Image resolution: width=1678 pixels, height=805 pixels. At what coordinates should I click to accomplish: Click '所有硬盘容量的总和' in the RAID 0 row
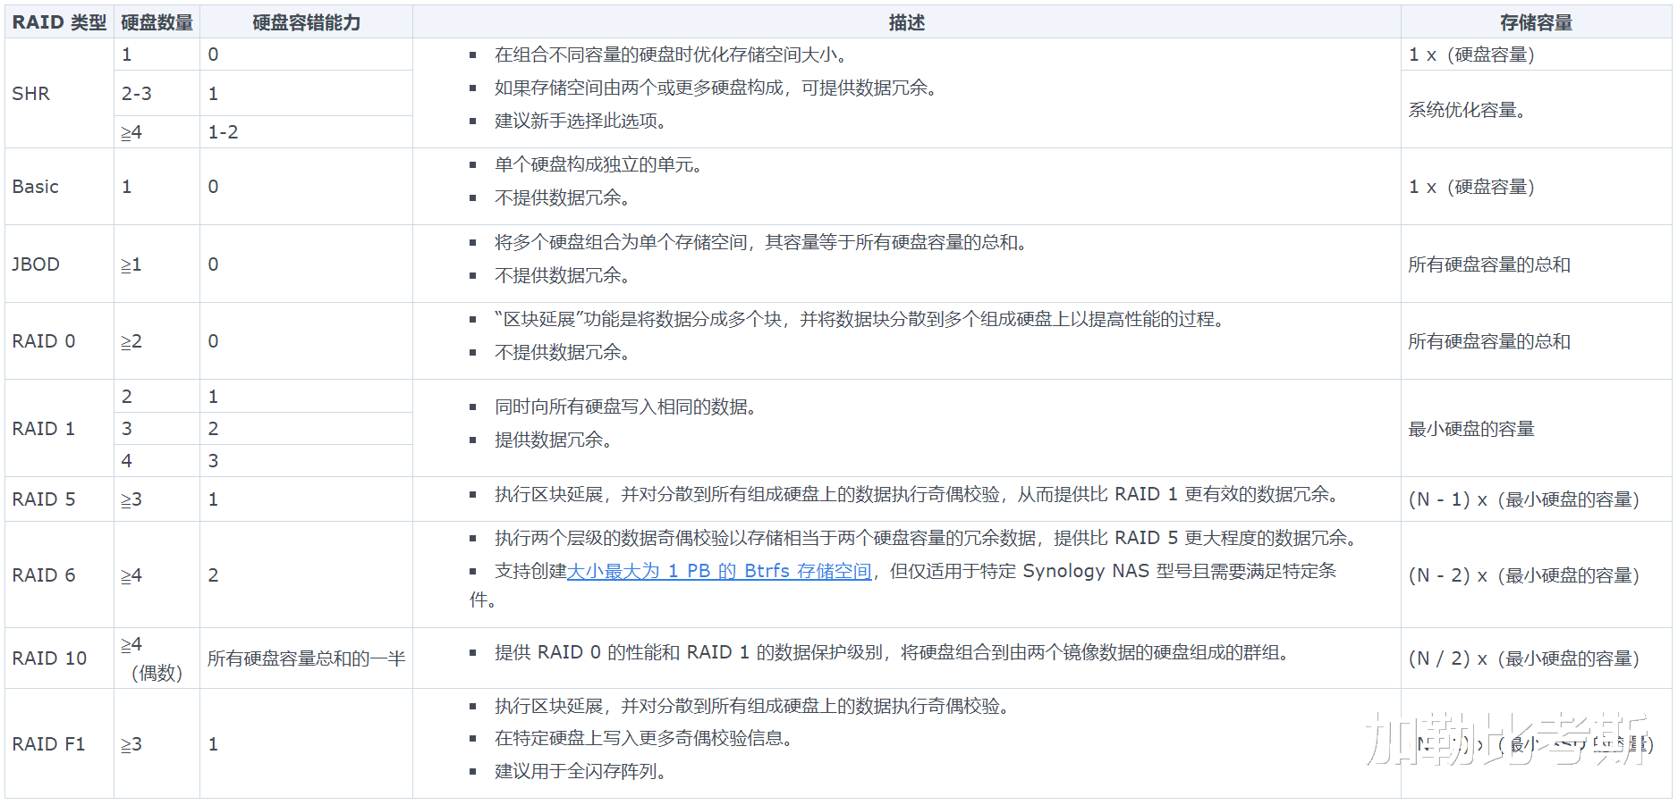[x=1489, y=341]
